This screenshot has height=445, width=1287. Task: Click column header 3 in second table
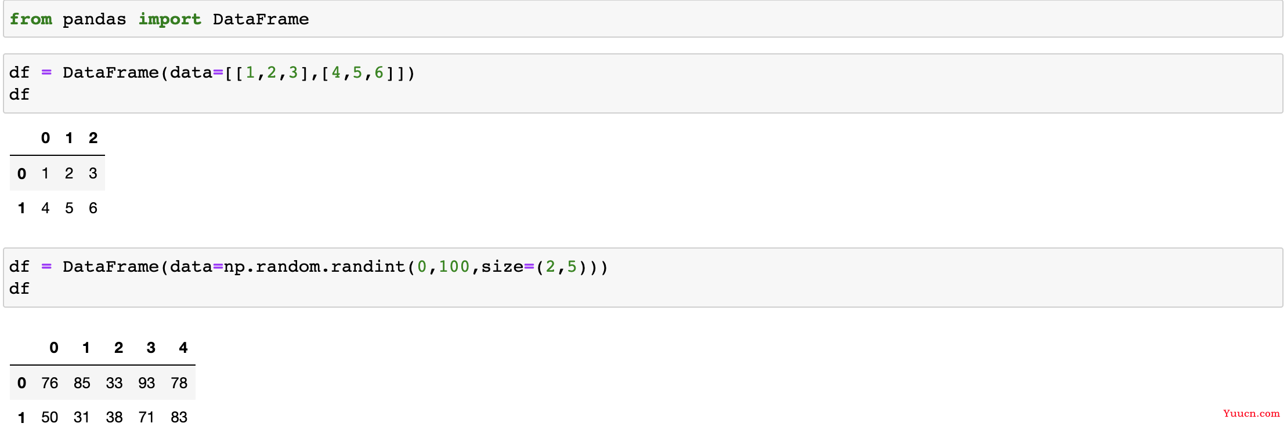(x=151, y=348)
